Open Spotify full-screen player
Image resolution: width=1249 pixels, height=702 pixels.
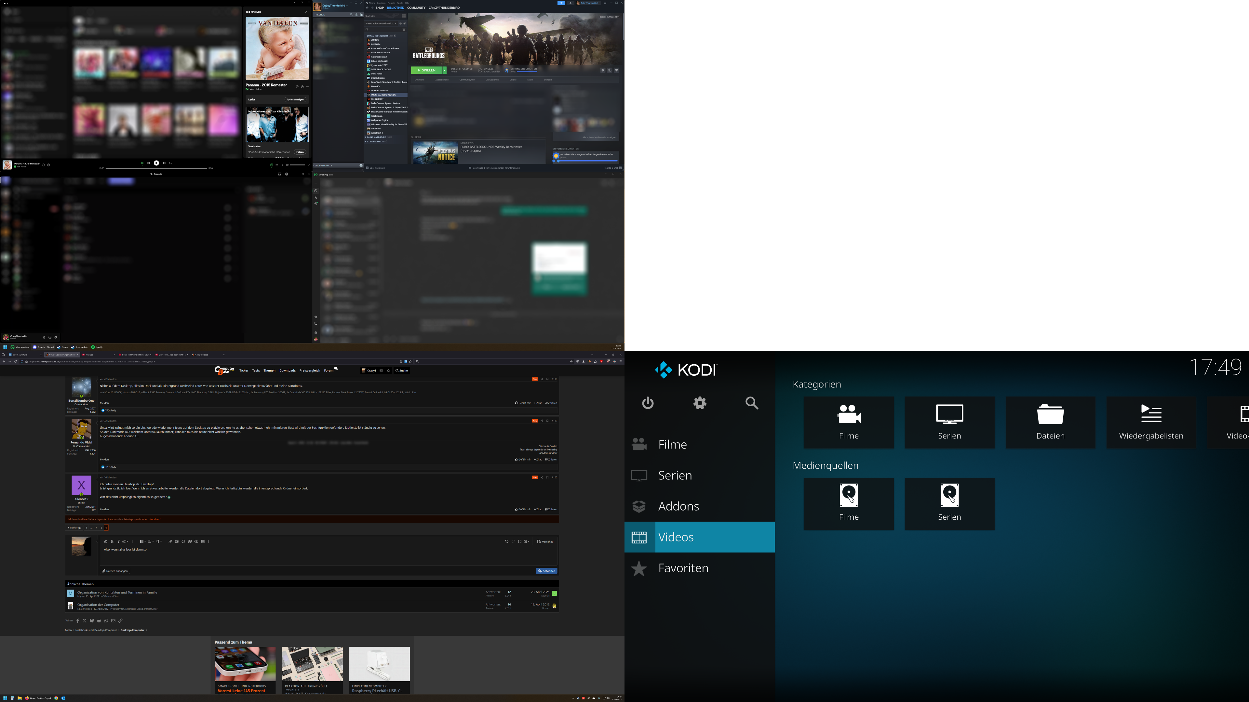coord(308,165)
